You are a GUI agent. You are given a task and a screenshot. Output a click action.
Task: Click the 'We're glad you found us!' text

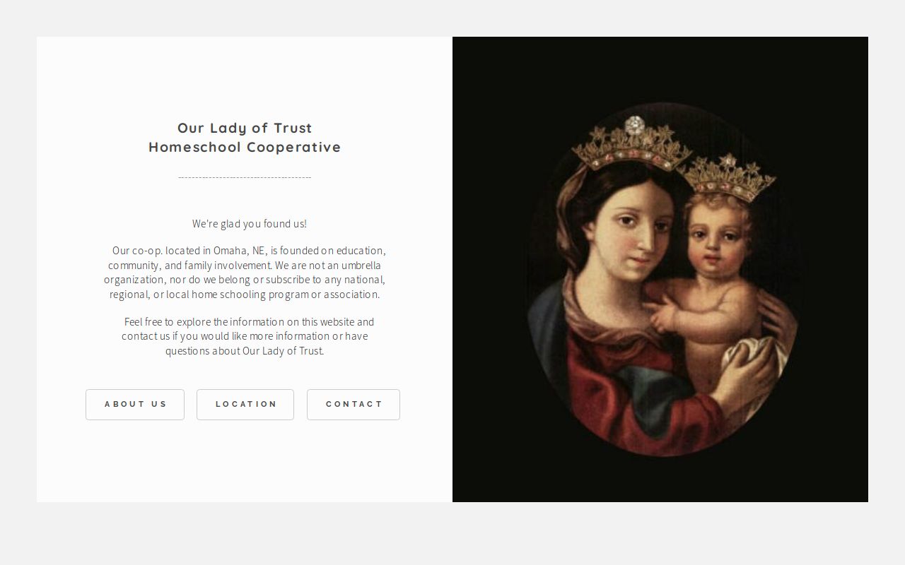tap(250, 224)
